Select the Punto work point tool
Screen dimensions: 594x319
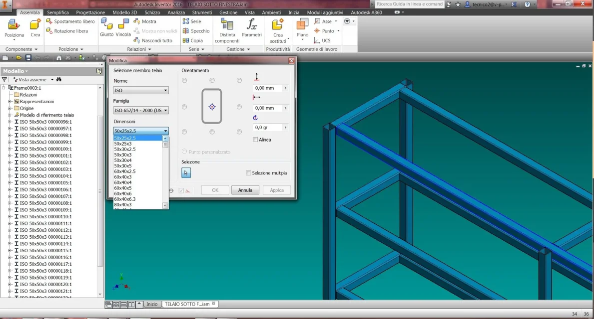point(324,31)
